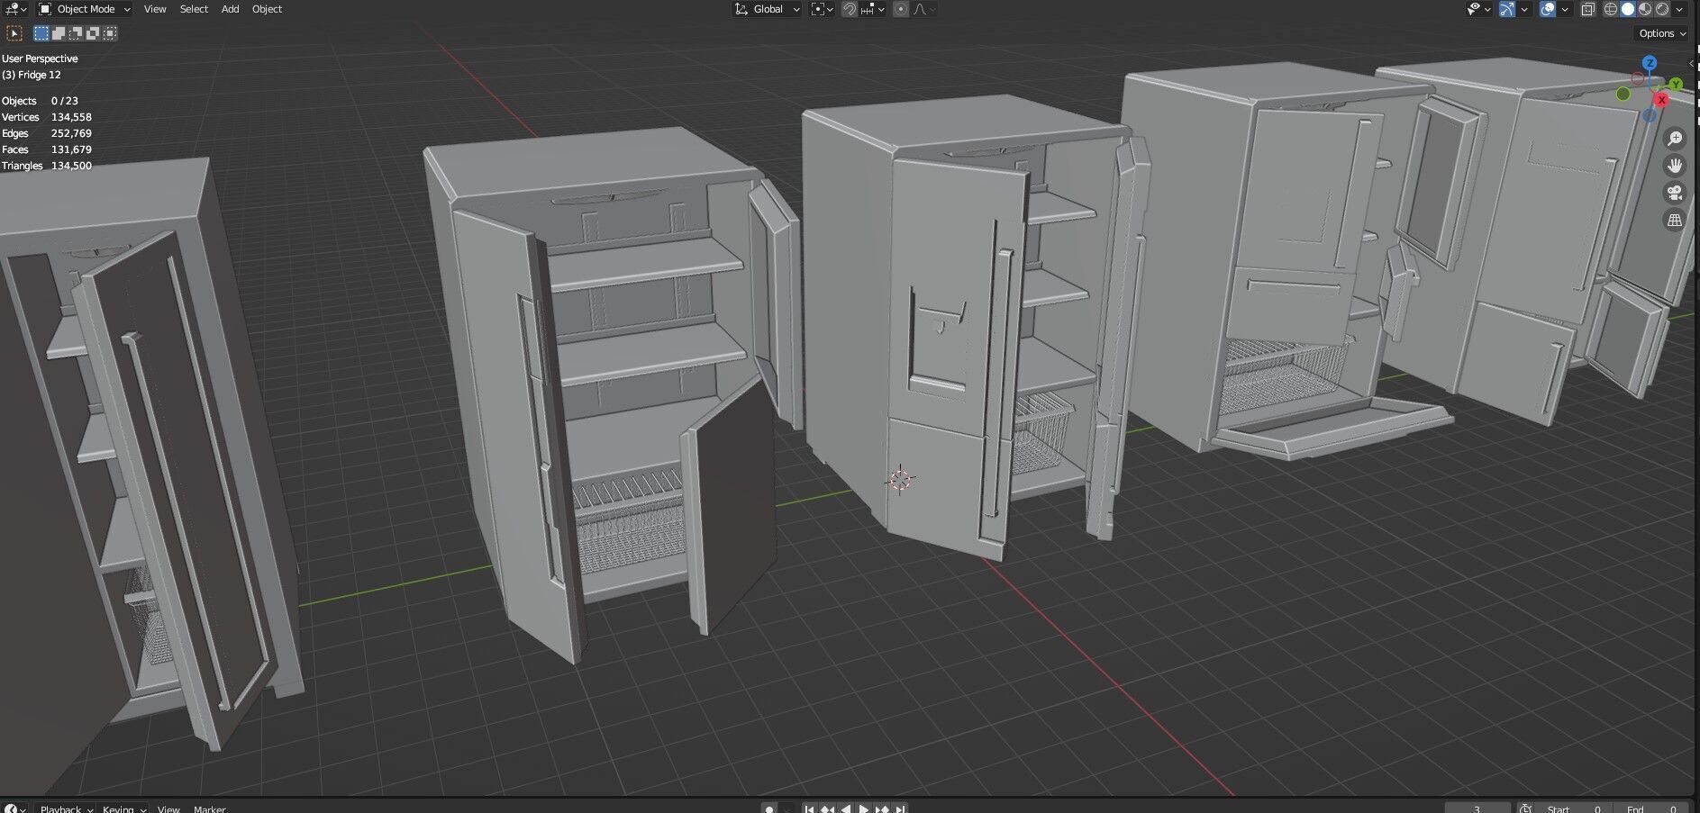Toggle camera view icon
This screenshot has height=813, width=1700.
point(1675,193)
